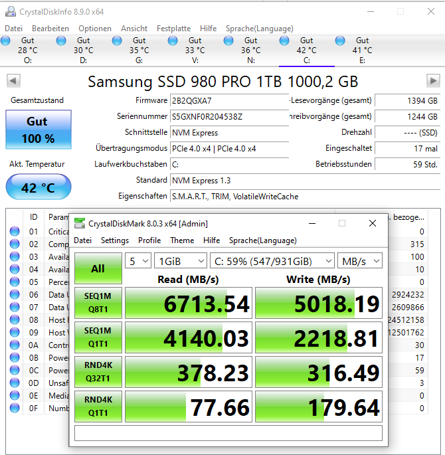Click the 42 °C temperature button
This screenshot has width=445, height=455.
(39, 187)
